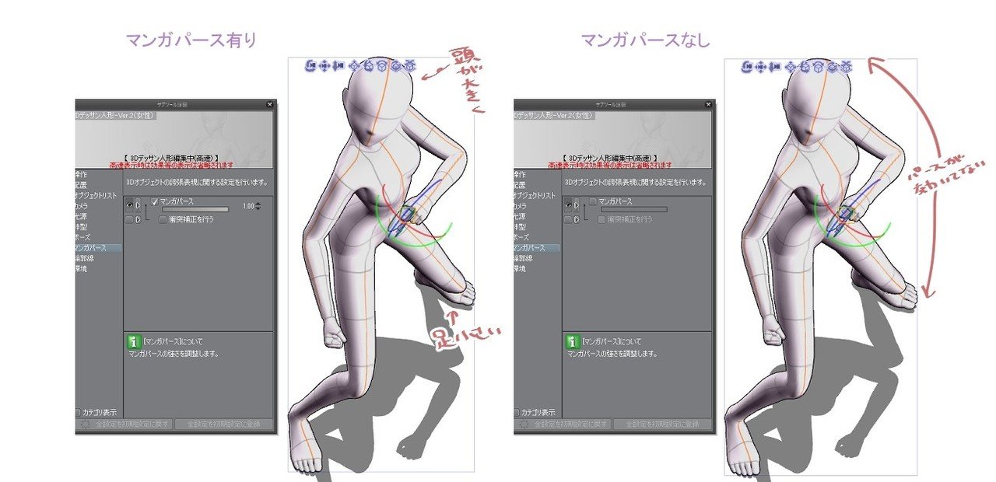Select pan camera icon above left figure
The width and height of the screenshot is (996, 482).
[x=324, y=66]
